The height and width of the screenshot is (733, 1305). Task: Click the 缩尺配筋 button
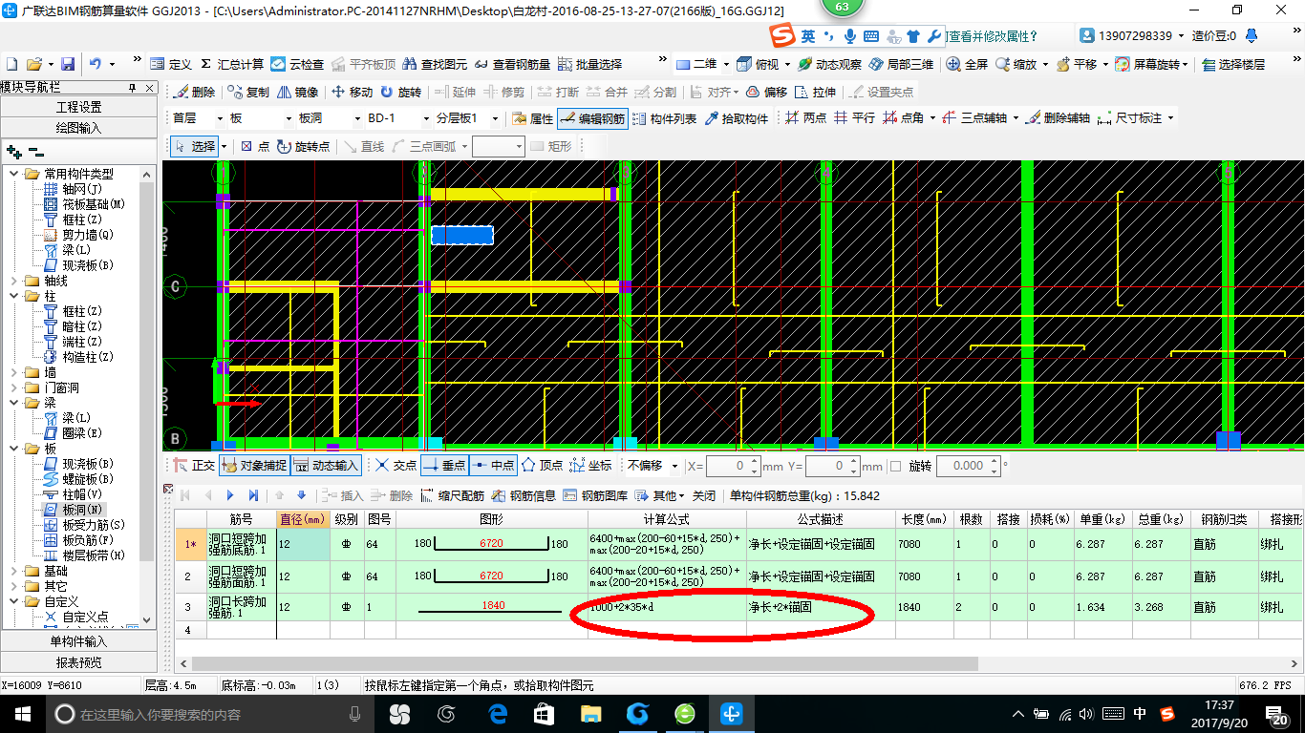coord(453,495)
